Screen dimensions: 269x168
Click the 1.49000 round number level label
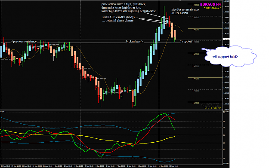(x=195, y=30)
